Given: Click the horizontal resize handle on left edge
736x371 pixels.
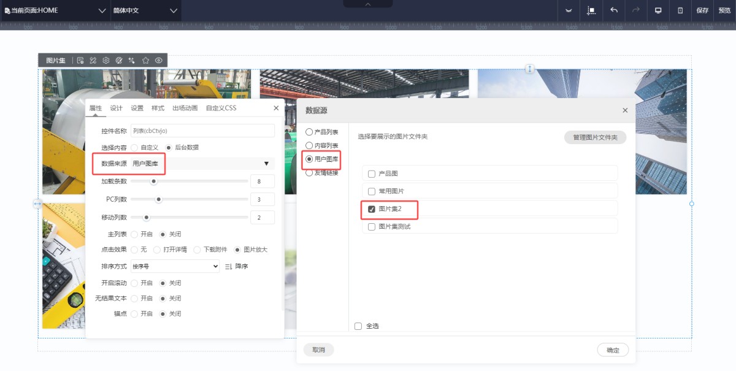Looking at the screenshot, I should click(37, 204).
